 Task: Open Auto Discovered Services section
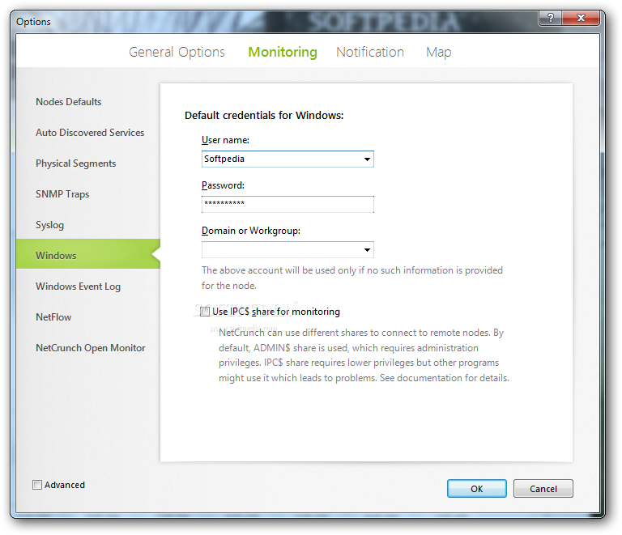pyautogui.click(x=90, y=133)
